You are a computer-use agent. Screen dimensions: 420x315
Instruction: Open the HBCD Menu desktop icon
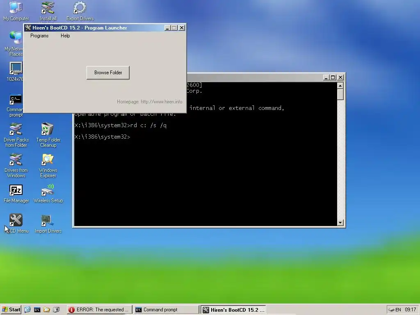click(x=16, y=224)
